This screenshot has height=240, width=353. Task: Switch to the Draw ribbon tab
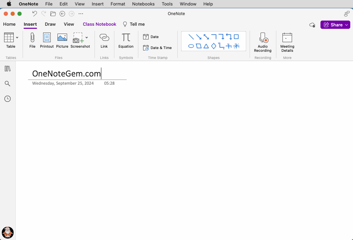click(x=50, y=24)
